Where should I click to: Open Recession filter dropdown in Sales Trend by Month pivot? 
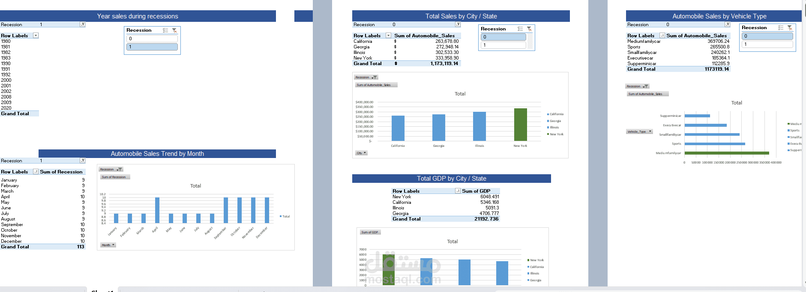pyautogui.click(x=83, y=161)
